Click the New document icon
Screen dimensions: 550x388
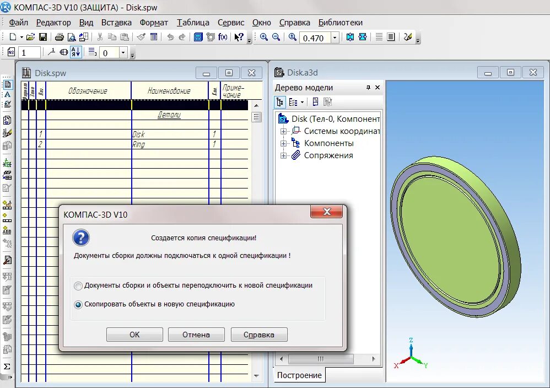[x=13, y=37]
